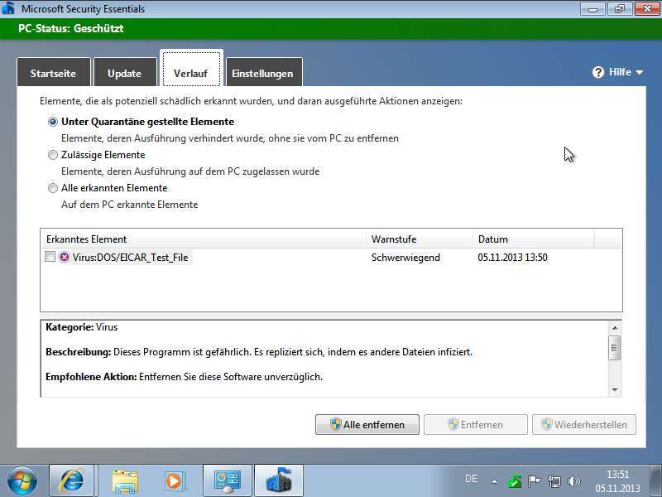Open Internet Explorer from the taskbar
The image size is (662, 497).
point(72,481)
